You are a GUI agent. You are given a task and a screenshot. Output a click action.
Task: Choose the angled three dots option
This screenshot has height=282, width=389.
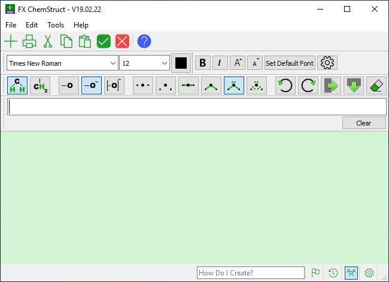click(x=166, y=85)
